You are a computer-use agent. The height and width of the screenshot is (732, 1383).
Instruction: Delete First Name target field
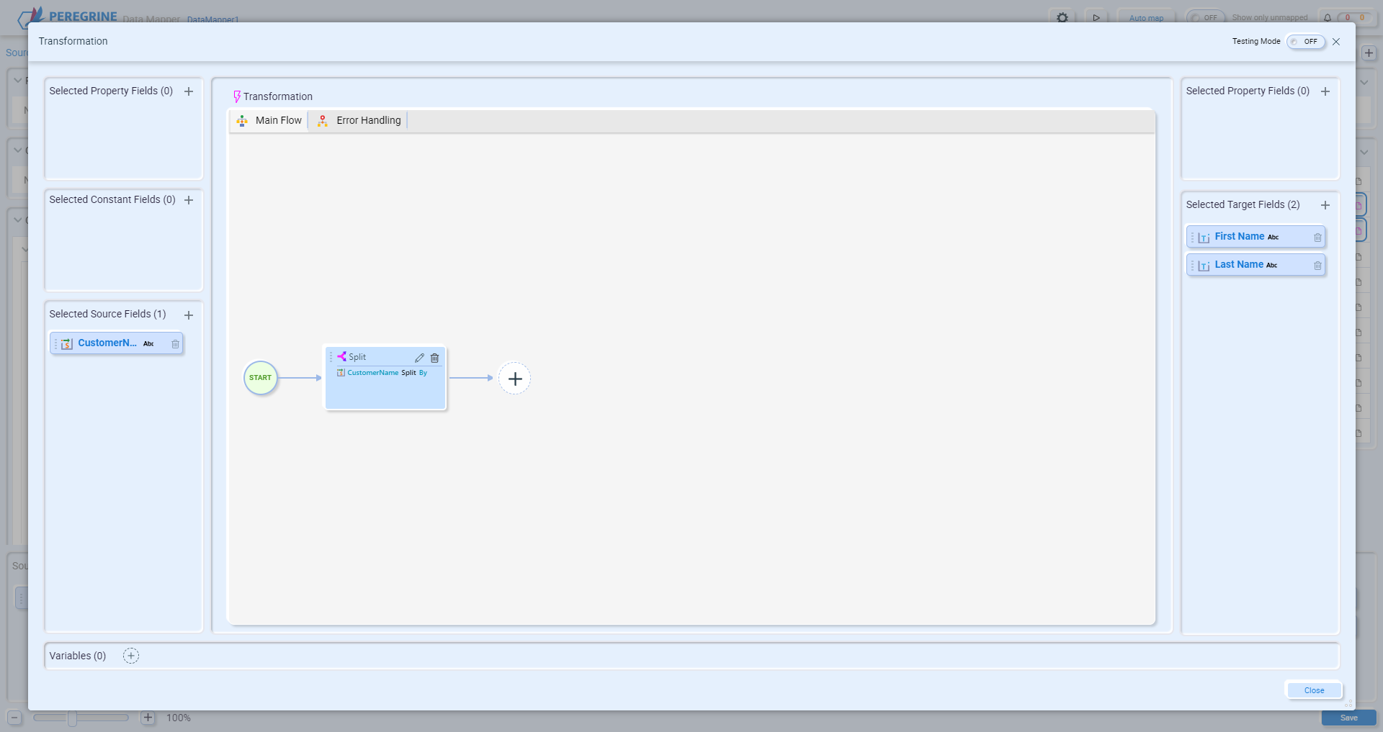pyautogui.click(x=1317, y=238)
